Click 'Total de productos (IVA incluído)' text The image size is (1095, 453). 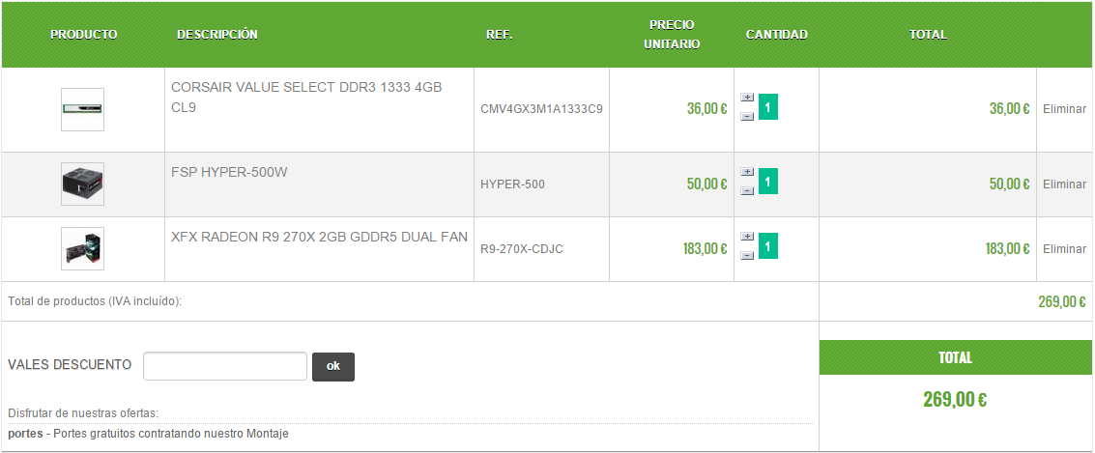(x=95, y=301)
